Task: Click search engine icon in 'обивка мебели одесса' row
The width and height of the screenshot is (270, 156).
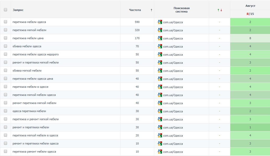Action: coord(160,47)
